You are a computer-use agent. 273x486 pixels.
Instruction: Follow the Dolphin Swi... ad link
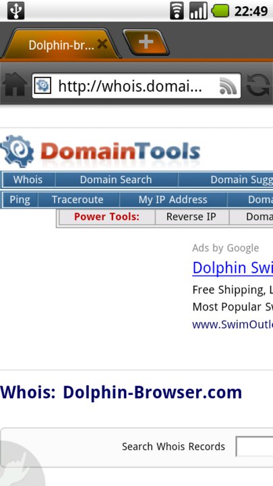coord(233,267)
